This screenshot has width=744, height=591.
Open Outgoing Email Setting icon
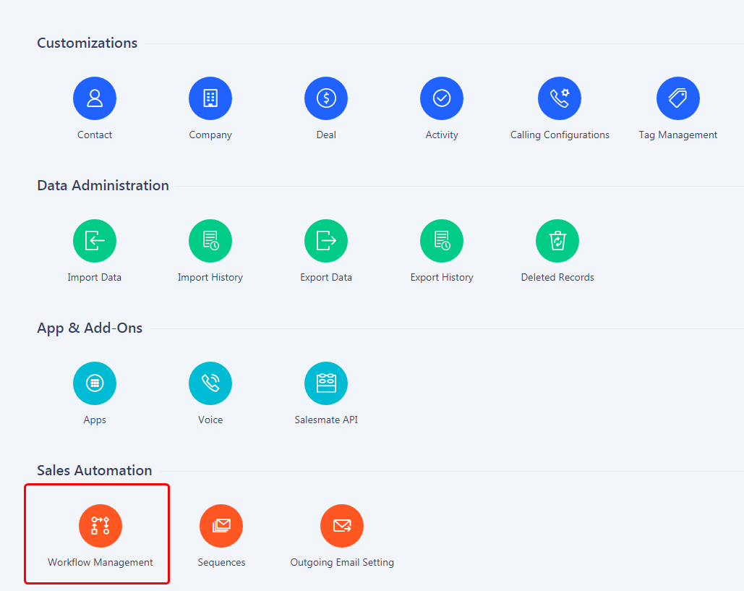pyautogui.click(x=342, y=526)
